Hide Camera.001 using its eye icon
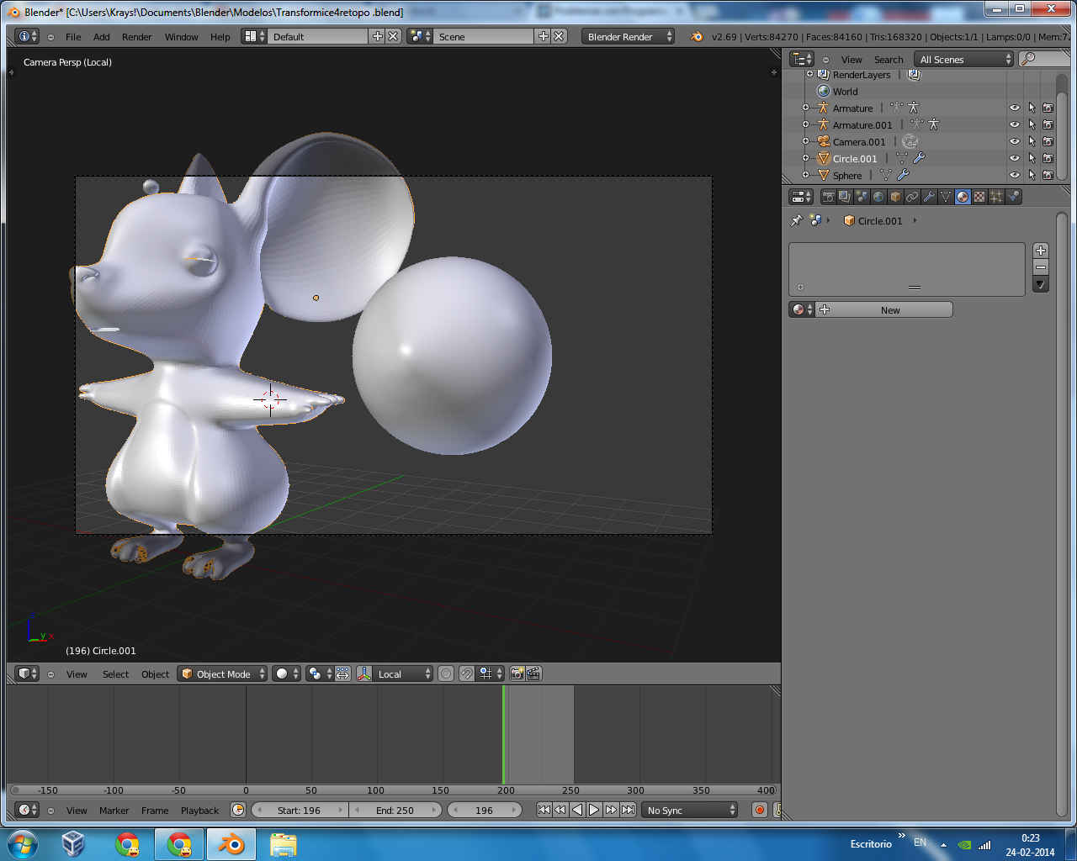Viewport: 1077px width, 861px height. tap(1015, 141)
